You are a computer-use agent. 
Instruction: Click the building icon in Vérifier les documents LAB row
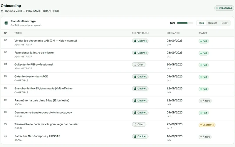135,41
